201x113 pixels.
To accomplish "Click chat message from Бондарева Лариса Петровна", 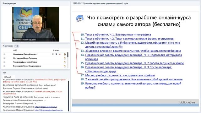I will coord(19,103).
